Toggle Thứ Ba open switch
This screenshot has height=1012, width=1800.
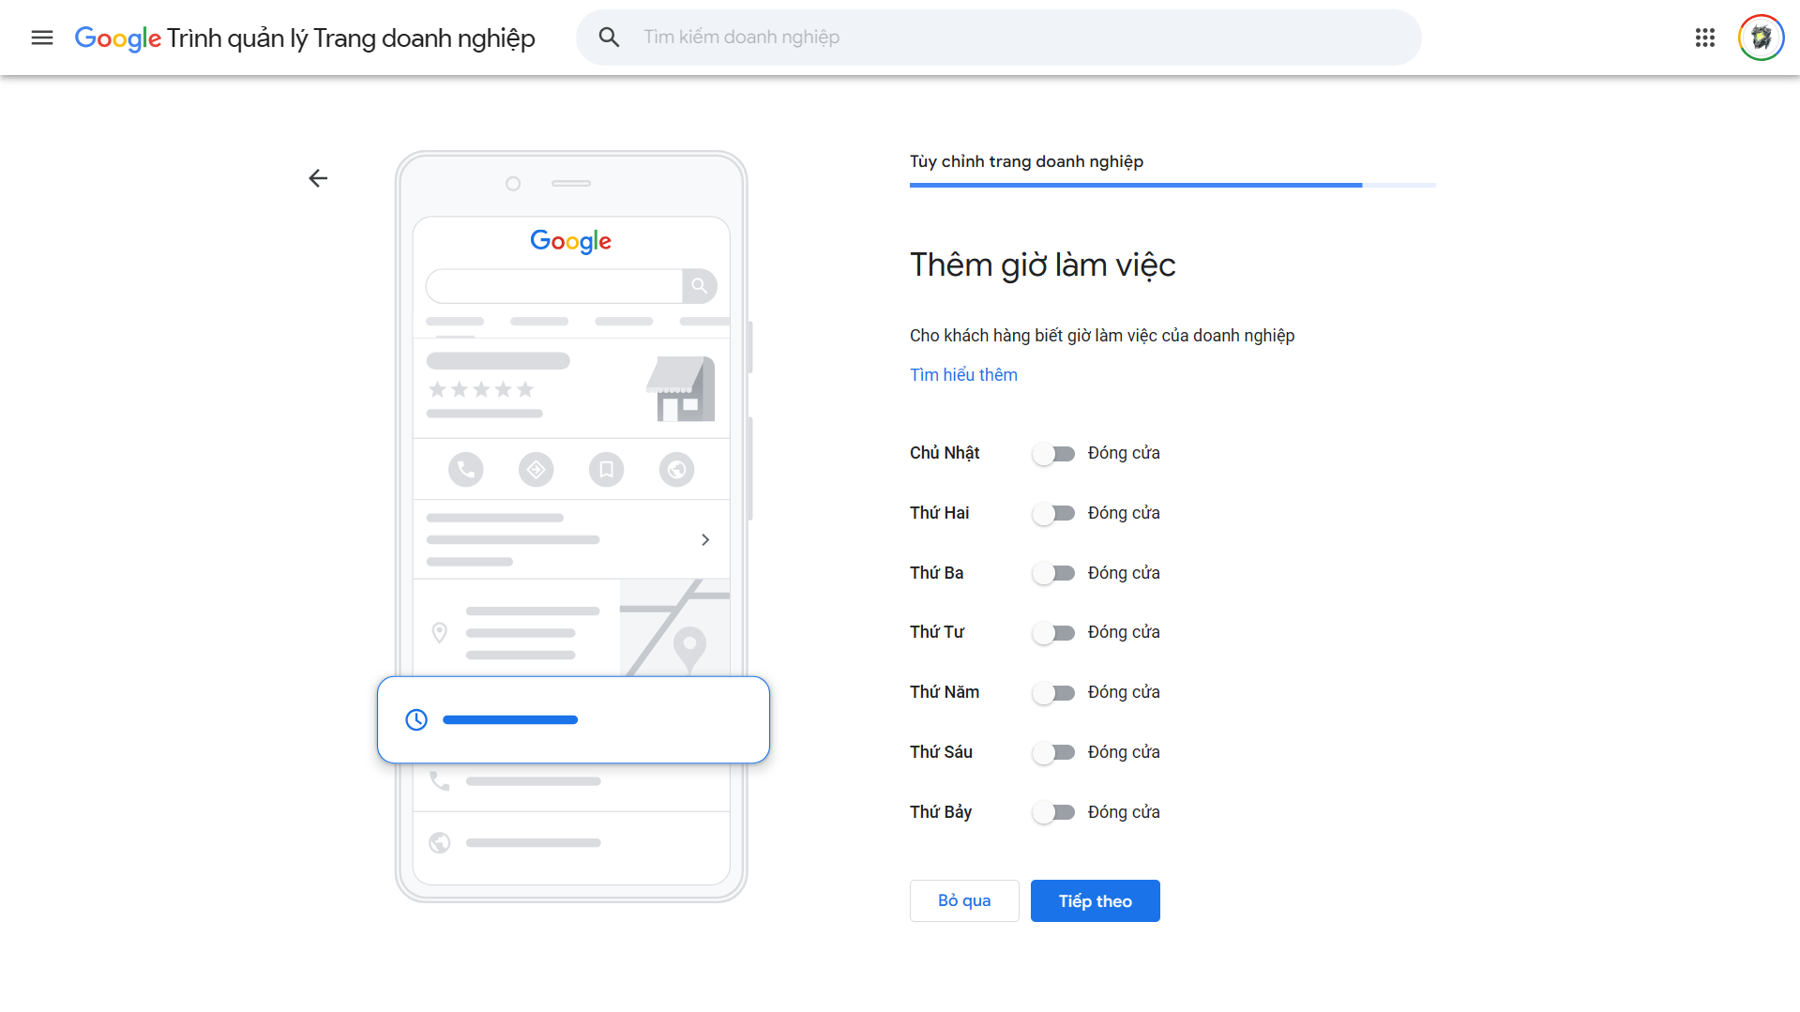[x=1053, y=573]
